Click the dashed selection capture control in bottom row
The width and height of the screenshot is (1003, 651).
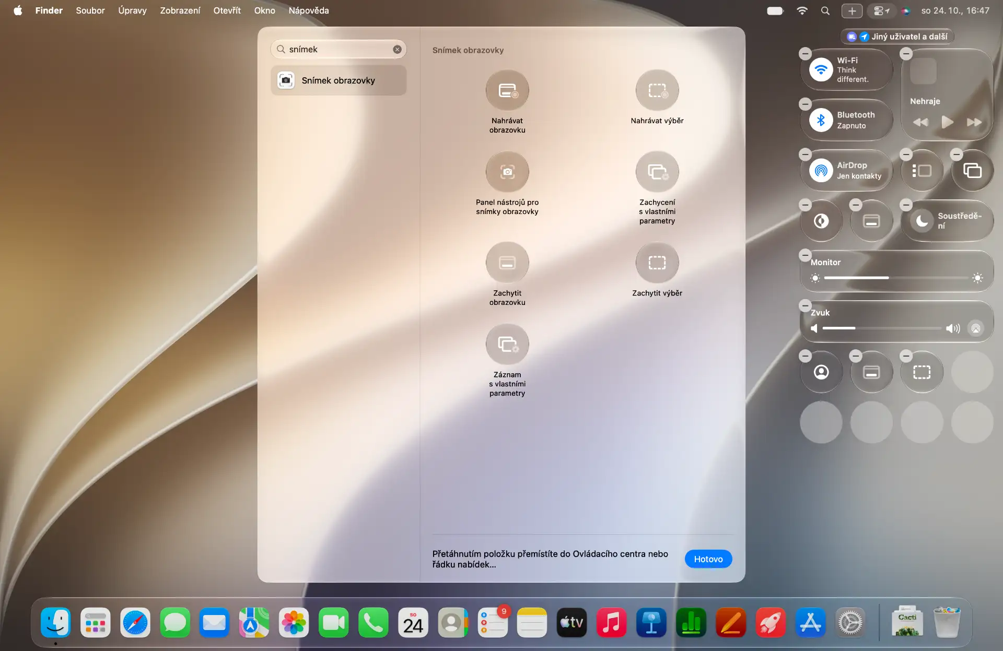(922, 372)
